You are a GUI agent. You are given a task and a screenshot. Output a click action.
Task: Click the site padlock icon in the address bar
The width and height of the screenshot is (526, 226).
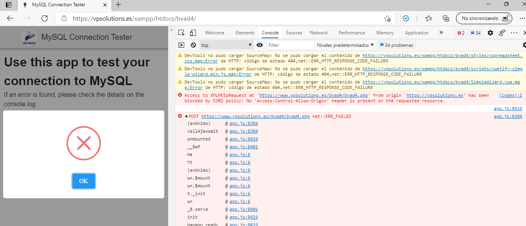point(64,18)
